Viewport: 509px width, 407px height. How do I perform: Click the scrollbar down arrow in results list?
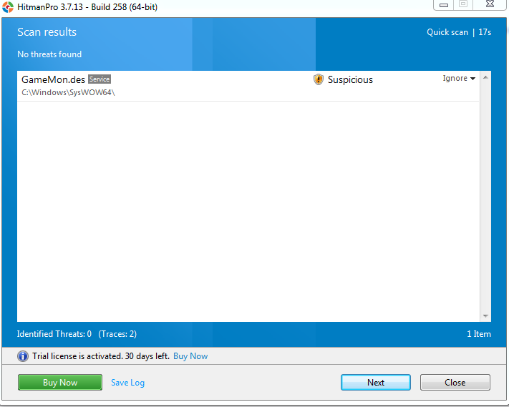click(x=485, y=316)
